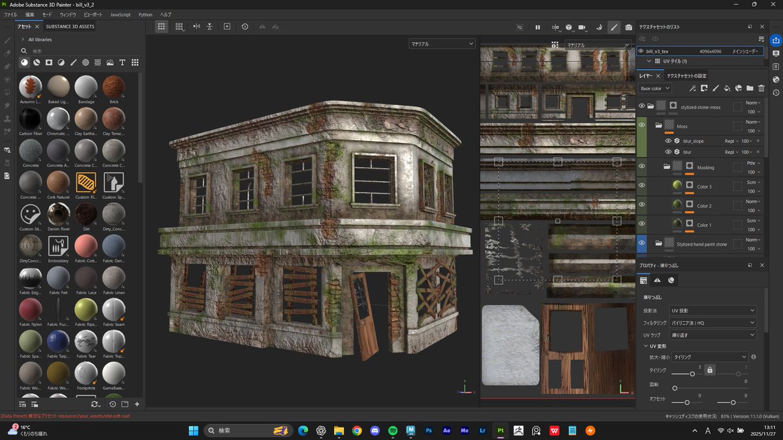
Task: Toggle visibility of the Masking folder
Action: [641, 167]
